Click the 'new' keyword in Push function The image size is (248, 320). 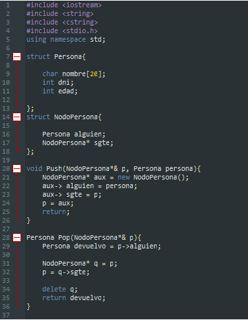click(124, 178)
